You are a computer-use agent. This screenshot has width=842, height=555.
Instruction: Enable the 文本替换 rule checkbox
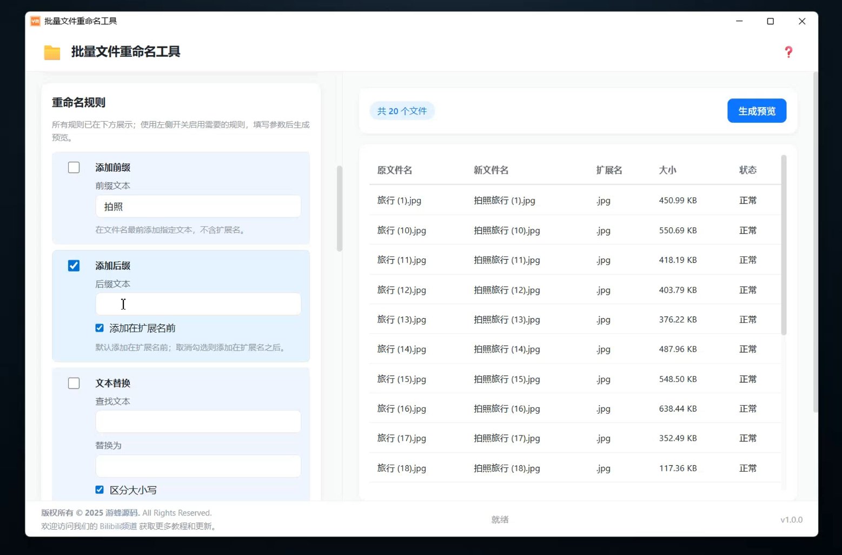coord(74,383)
